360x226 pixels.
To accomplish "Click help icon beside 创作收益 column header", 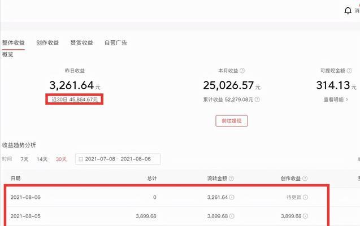I will (x=305, y=179).
